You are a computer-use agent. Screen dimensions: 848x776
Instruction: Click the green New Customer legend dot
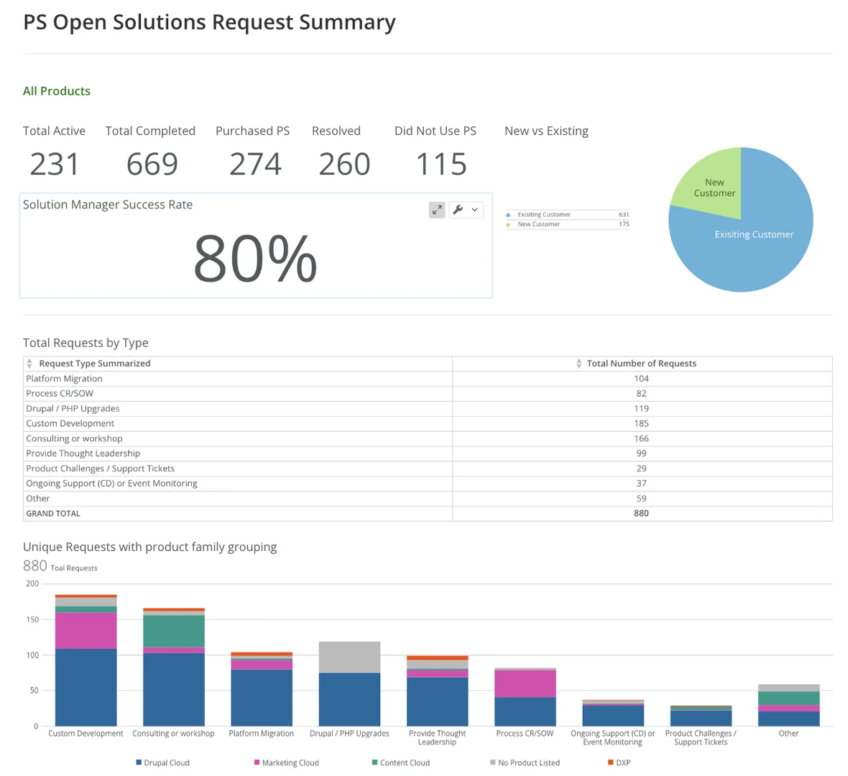[x=507, y=224]
